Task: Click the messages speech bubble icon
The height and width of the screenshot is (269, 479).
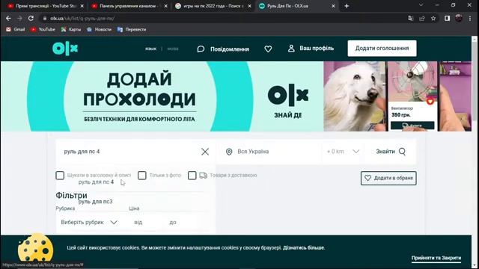Action: point(201,49)
